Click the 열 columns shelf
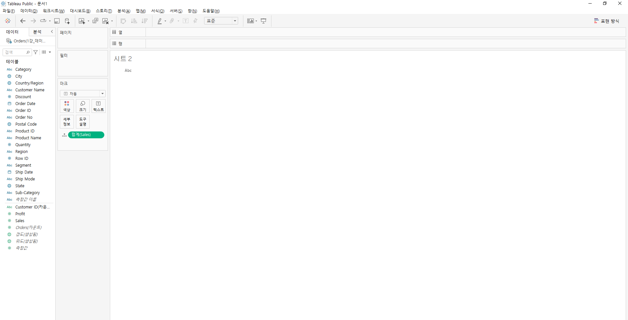Screen dimensions: 628x320 368,32
